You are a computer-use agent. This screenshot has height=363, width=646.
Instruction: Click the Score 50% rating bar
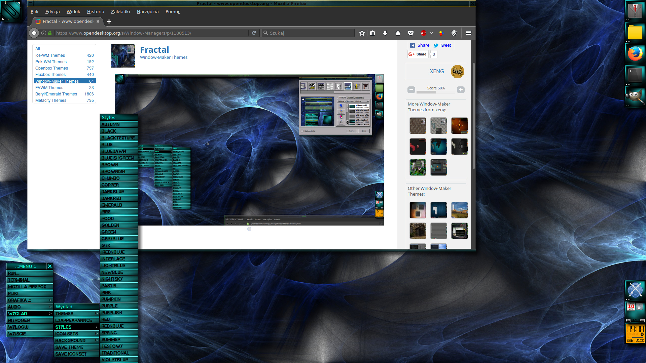(x=436, y=92)
